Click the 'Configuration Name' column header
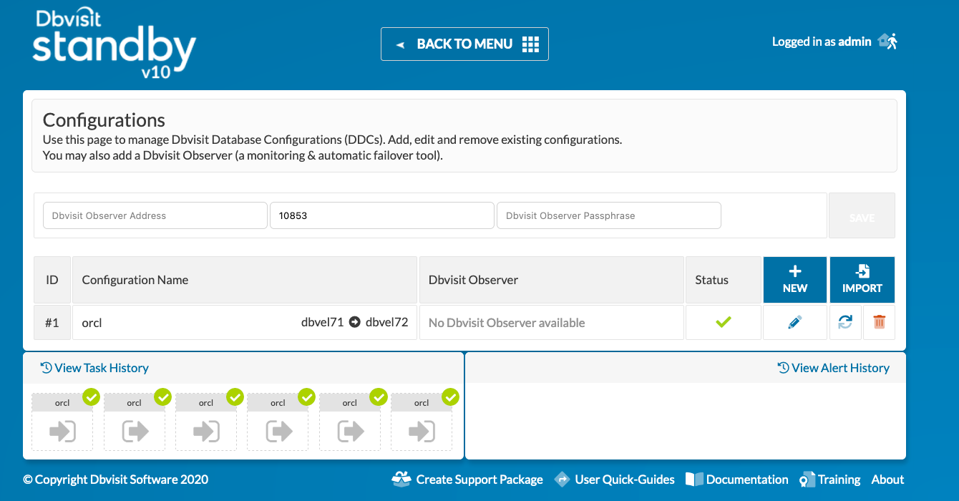This screenshot has height=501, width=959. [244, 280]
